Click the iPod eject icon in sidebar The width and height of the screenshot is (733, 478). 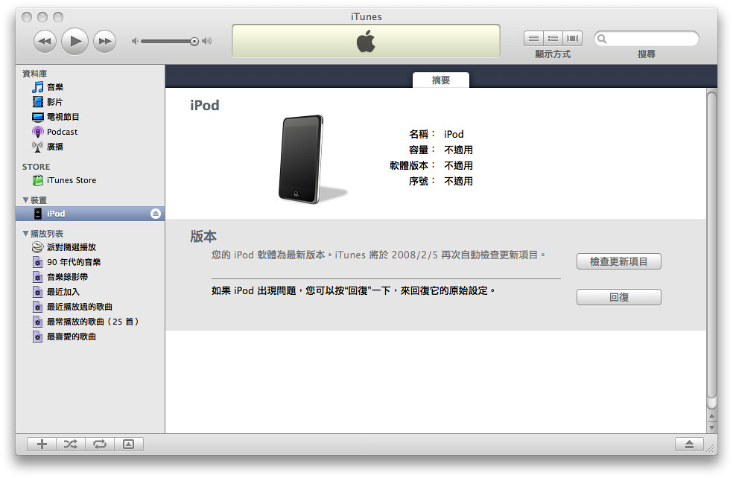155,214
